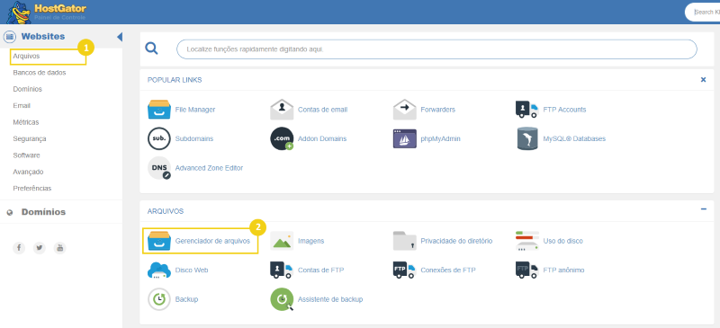Click the Facebook icon in the sidebar
Image resolution: width=720 pixels, height=328 pixels.
[19, 248]
